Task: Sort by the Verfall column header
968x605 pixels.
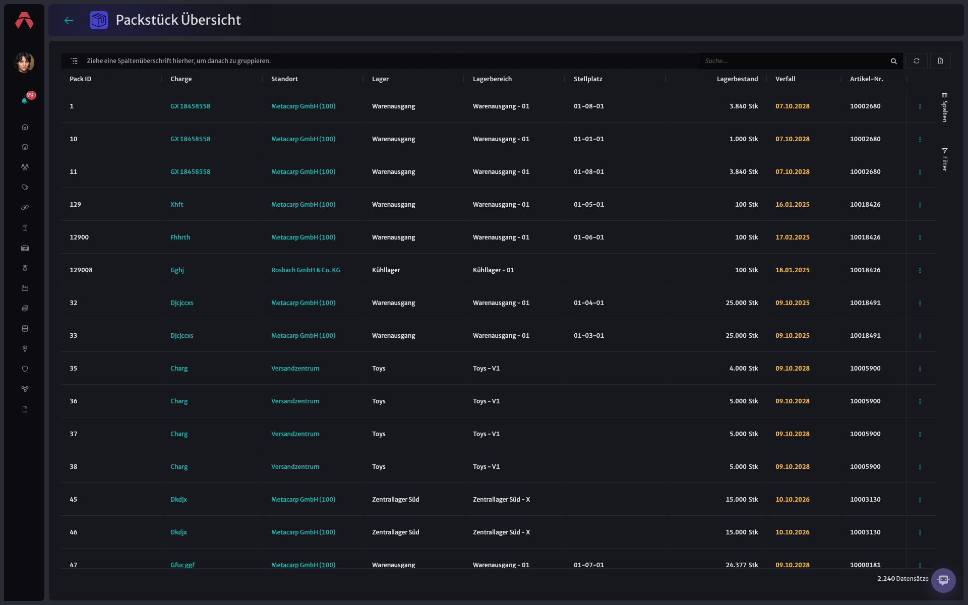Action: [x=785, y=79]
